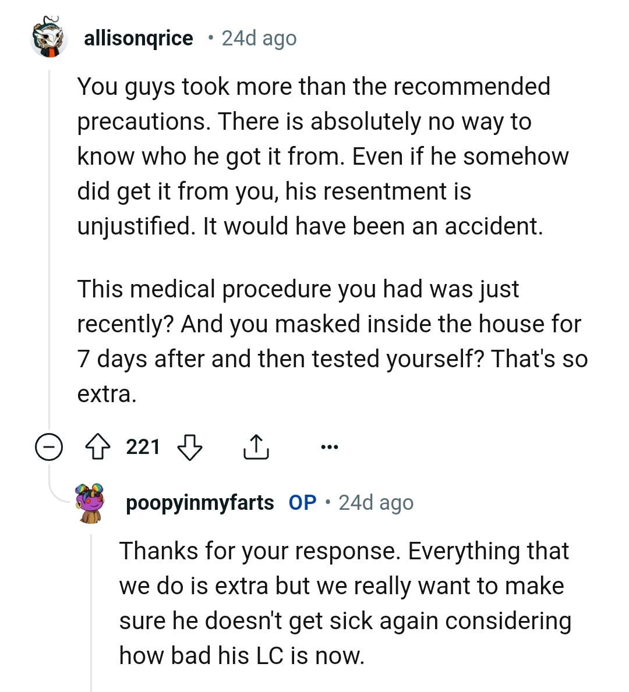Screen dimensions: 629x692
Task: Click the 221 vote count
Action: click(144, 447)
